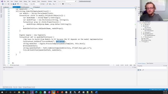Click the editor horizontal scrollbar
This screenshot has height=94, width=168.
(68, 65)
